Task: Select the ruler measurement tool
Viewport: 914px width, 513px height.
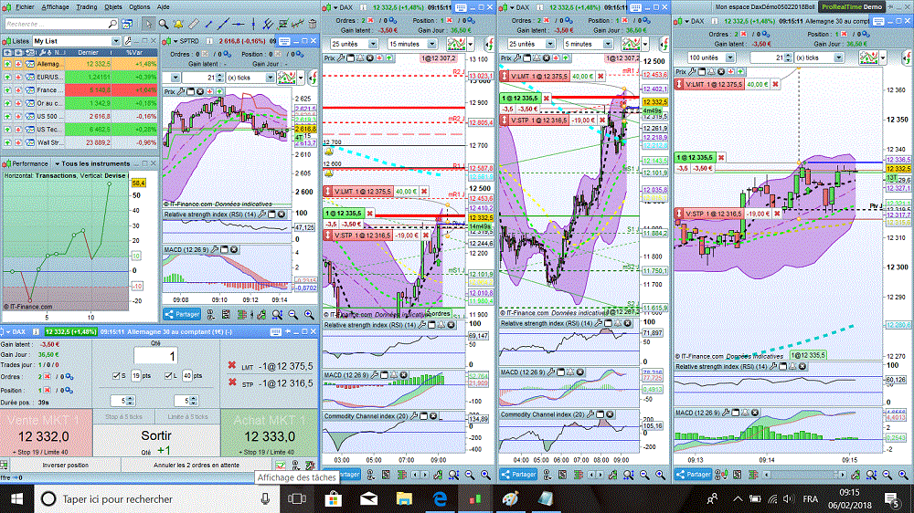Action: coord(194,24)
